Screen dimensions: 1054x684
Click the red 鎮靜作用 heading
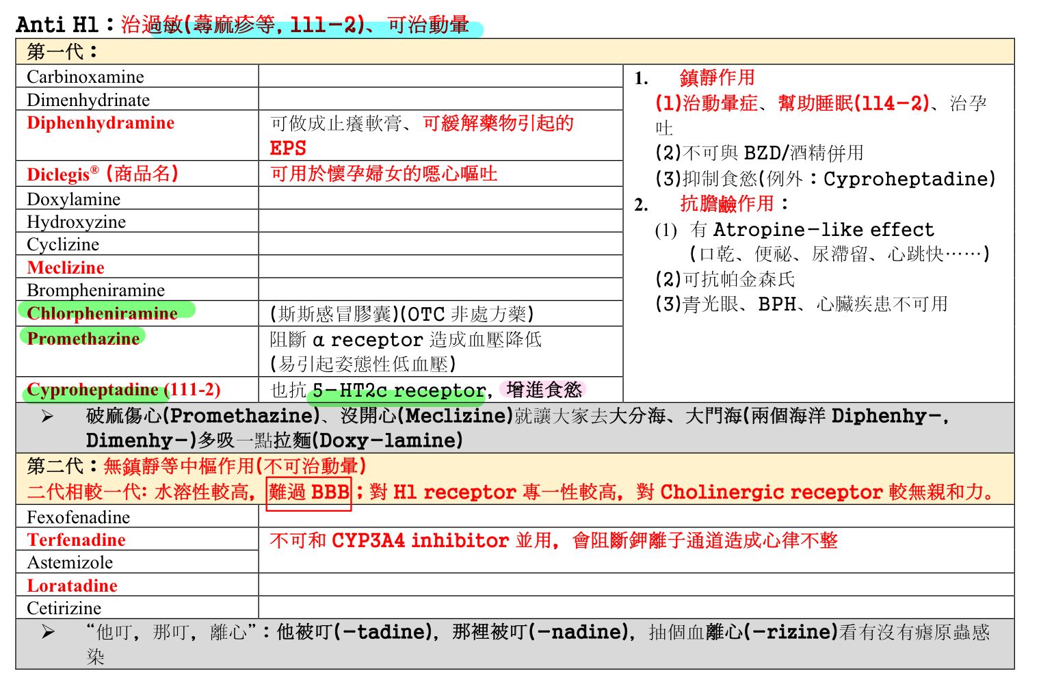click(717, 78)
